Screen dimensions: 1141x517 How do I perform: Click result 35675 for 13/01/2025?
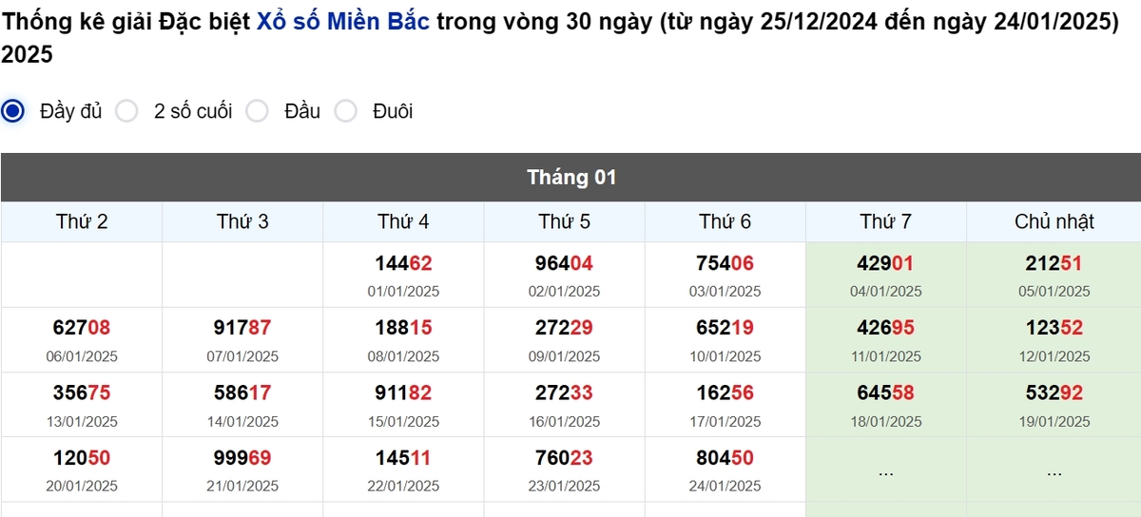click(82, 393)
